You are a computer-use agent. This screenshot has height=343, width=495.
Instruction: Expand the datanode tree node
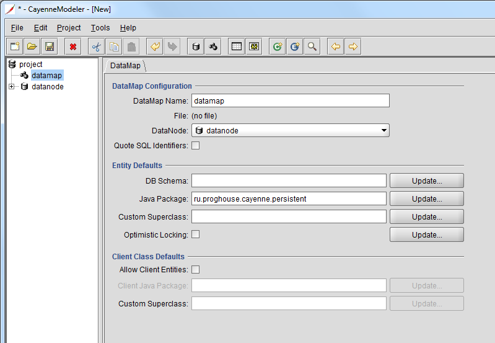pyautogui.click(x=11, y=86)
